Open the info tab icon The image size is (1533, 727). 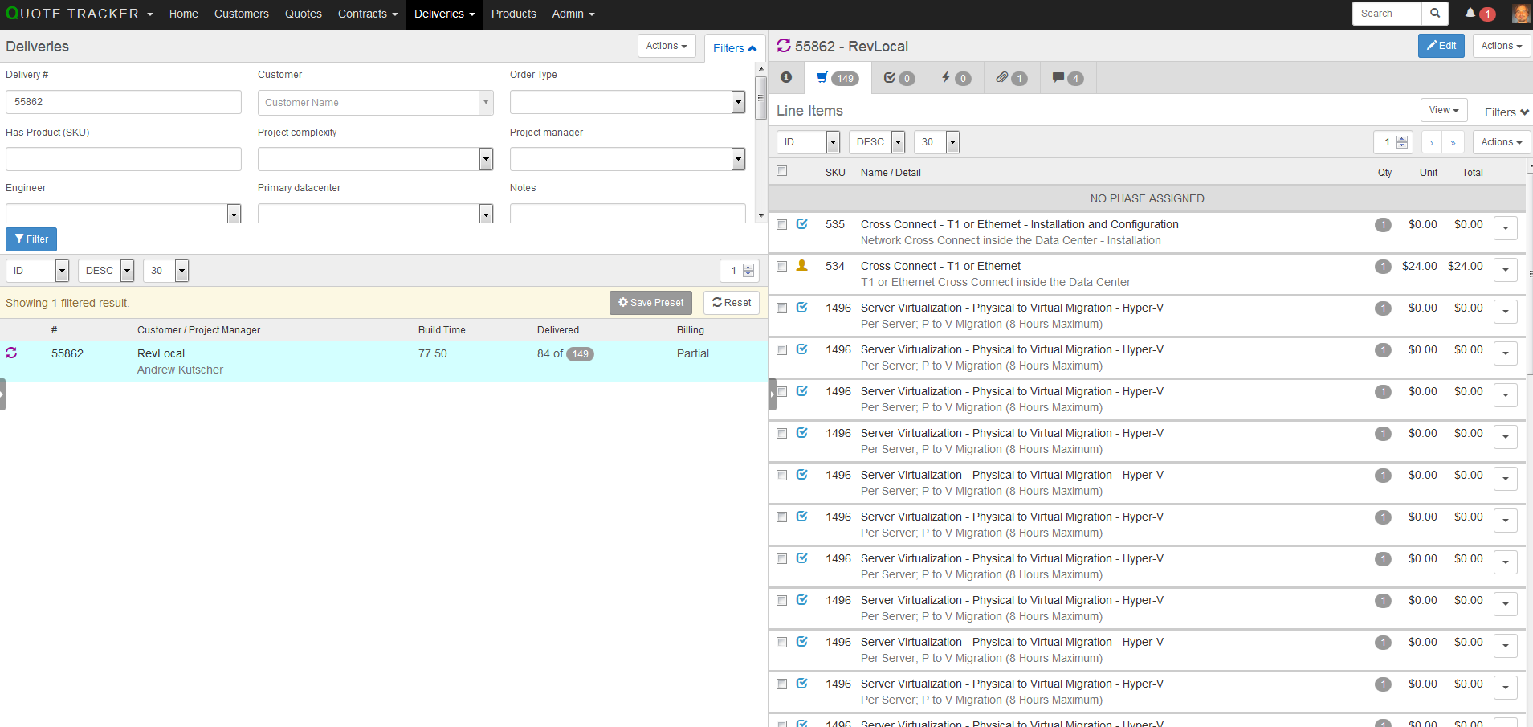(786, 78)
